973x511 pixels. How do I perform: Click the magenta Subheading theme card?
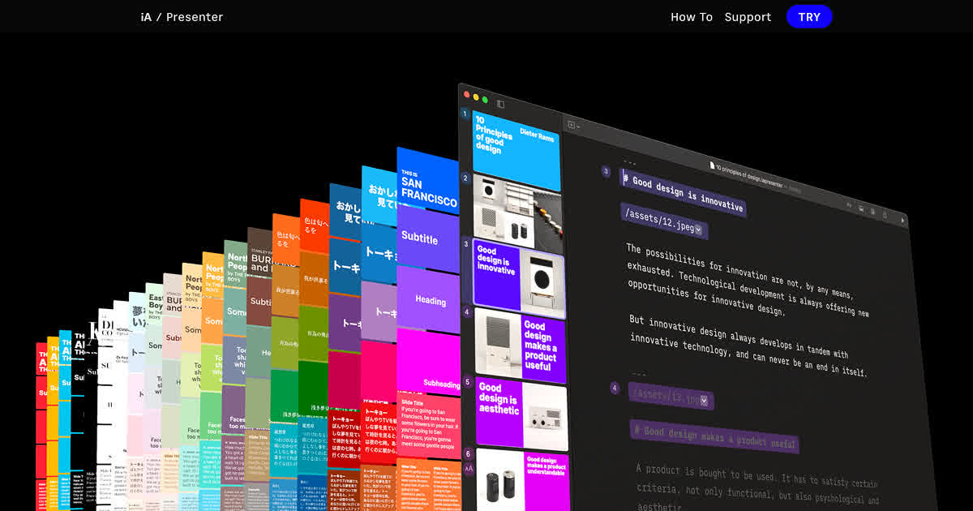429,363
